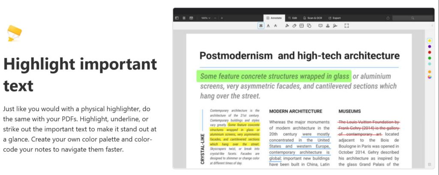The image size is (439, 175).
Task: Click the yellow highlighter icon
Action: pyautogui.click(x=14, y=33)
